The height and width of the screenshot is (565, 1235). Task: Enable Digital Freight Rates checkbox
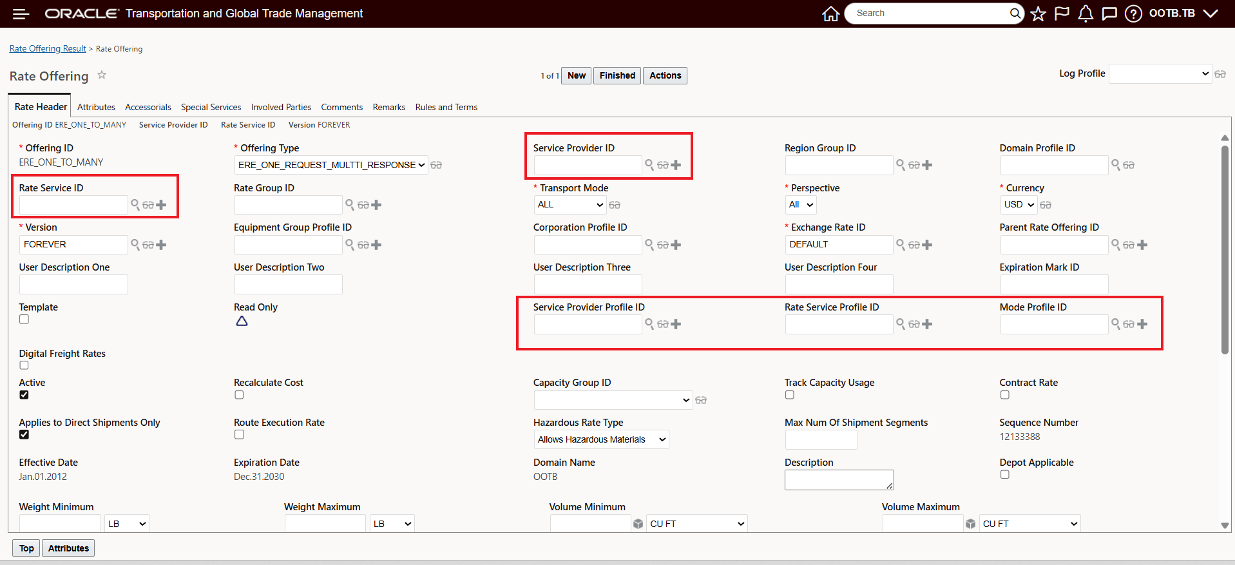point(24,365)
